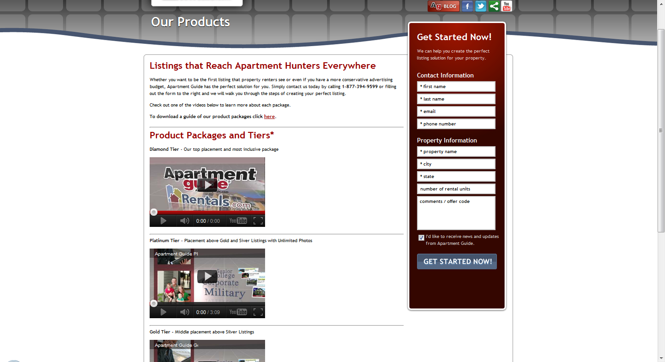
Task: Click the green share icon
Action: pos(494,6)
